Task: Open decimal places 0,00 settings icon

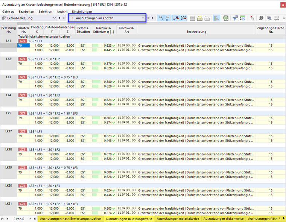Action: 242,18
